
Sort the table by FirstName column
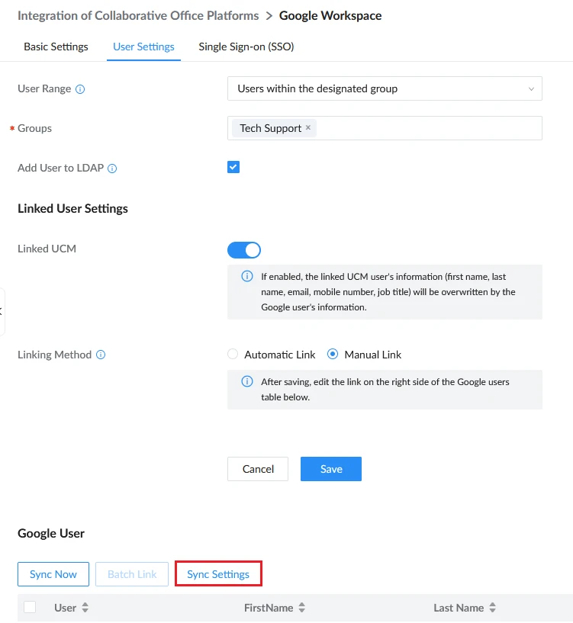tap(302, 607)
